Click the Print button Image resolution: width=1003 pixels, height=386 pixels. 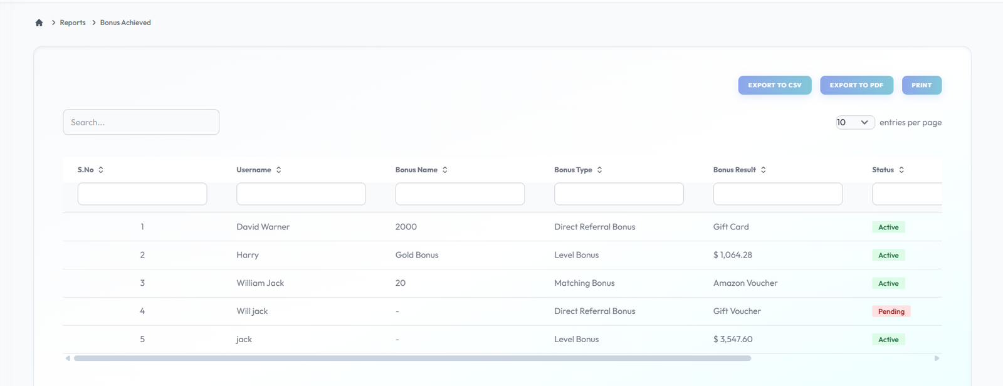click(922, 85)
